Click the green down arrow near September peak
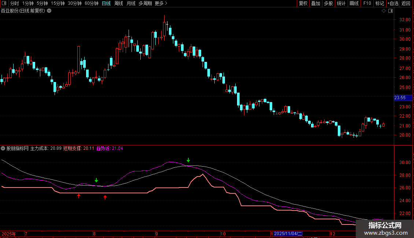This screenshot has width=414, height=238. [188, 160]
